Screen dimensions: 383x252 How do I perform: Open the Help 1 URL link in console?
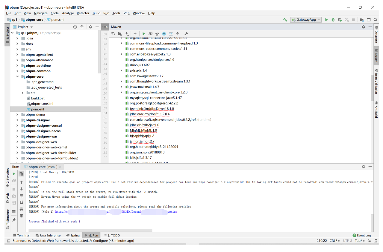coord(116,212)
